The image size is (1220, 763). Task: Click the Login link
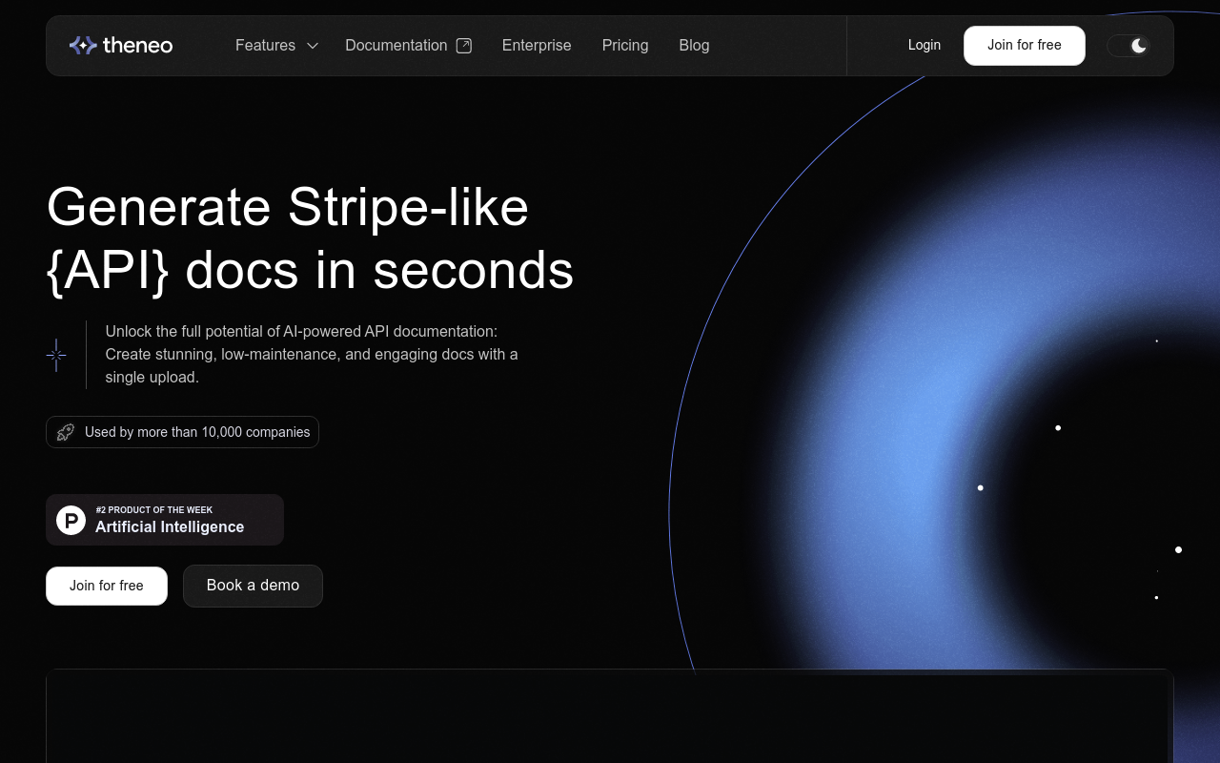(925, 45)
